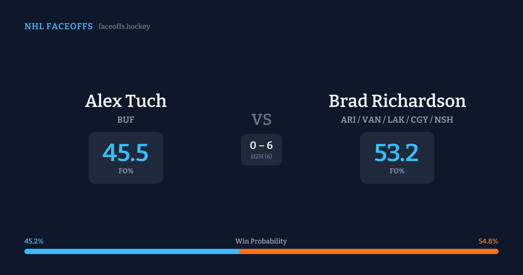Click the orange segment of the probability bar

click(x=368, y=251)
